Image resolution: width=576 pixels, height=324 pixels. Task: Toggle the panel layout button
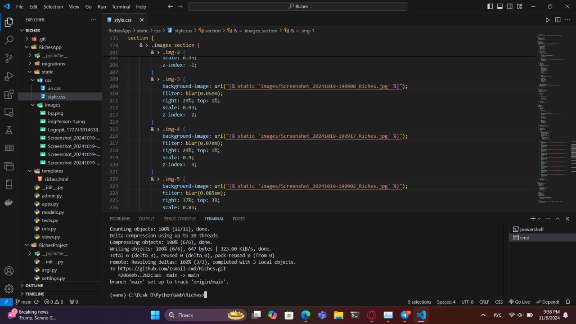click(500, 7)
